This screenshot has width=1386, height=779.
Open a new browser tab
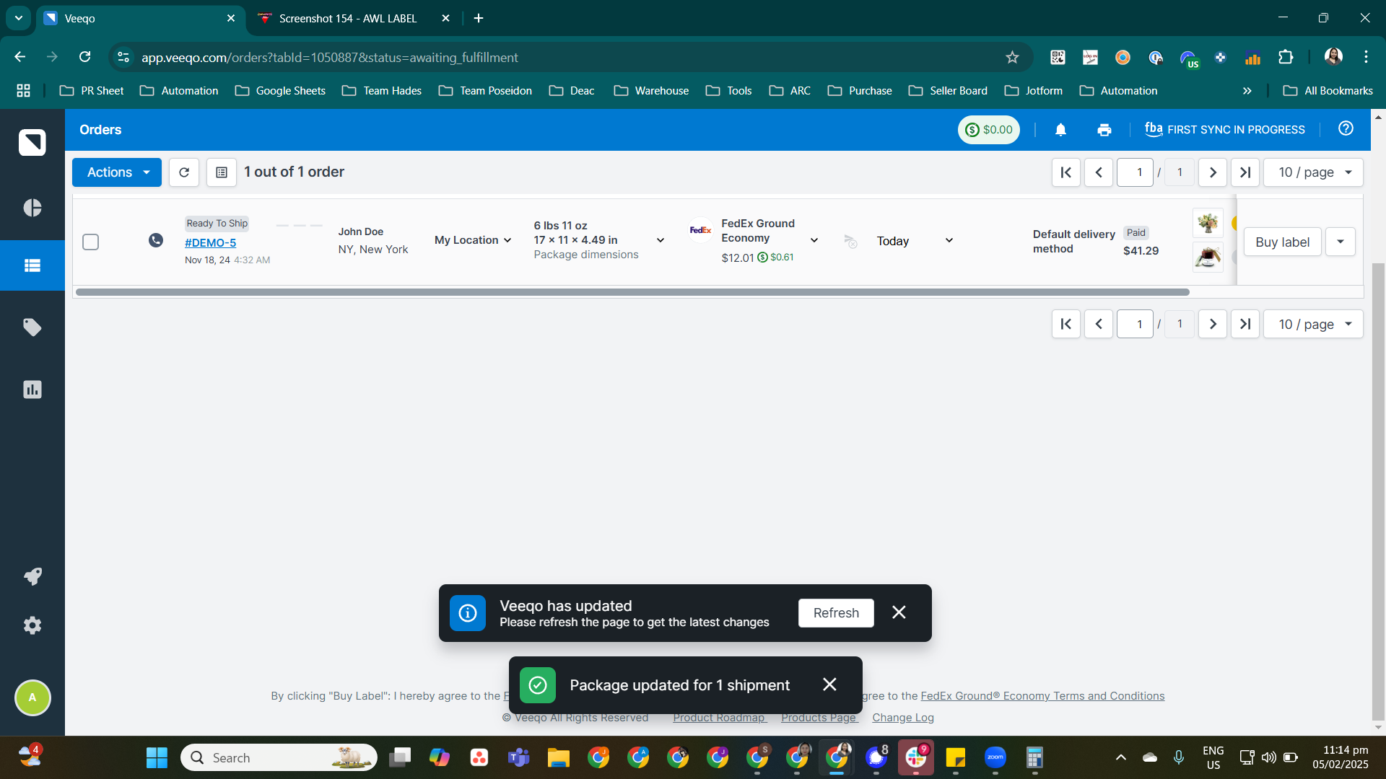tap(479, 18)
